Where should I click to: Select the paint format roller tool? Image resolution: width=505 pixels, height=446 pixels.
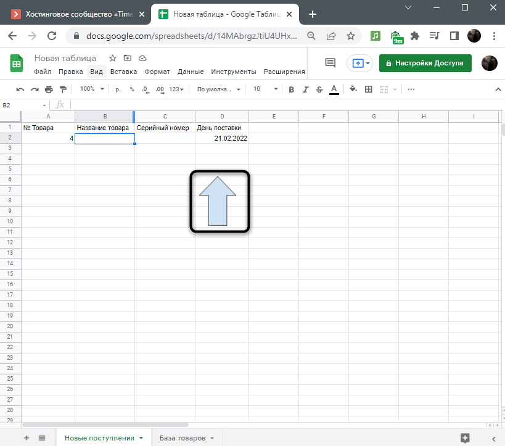(62, 89)
